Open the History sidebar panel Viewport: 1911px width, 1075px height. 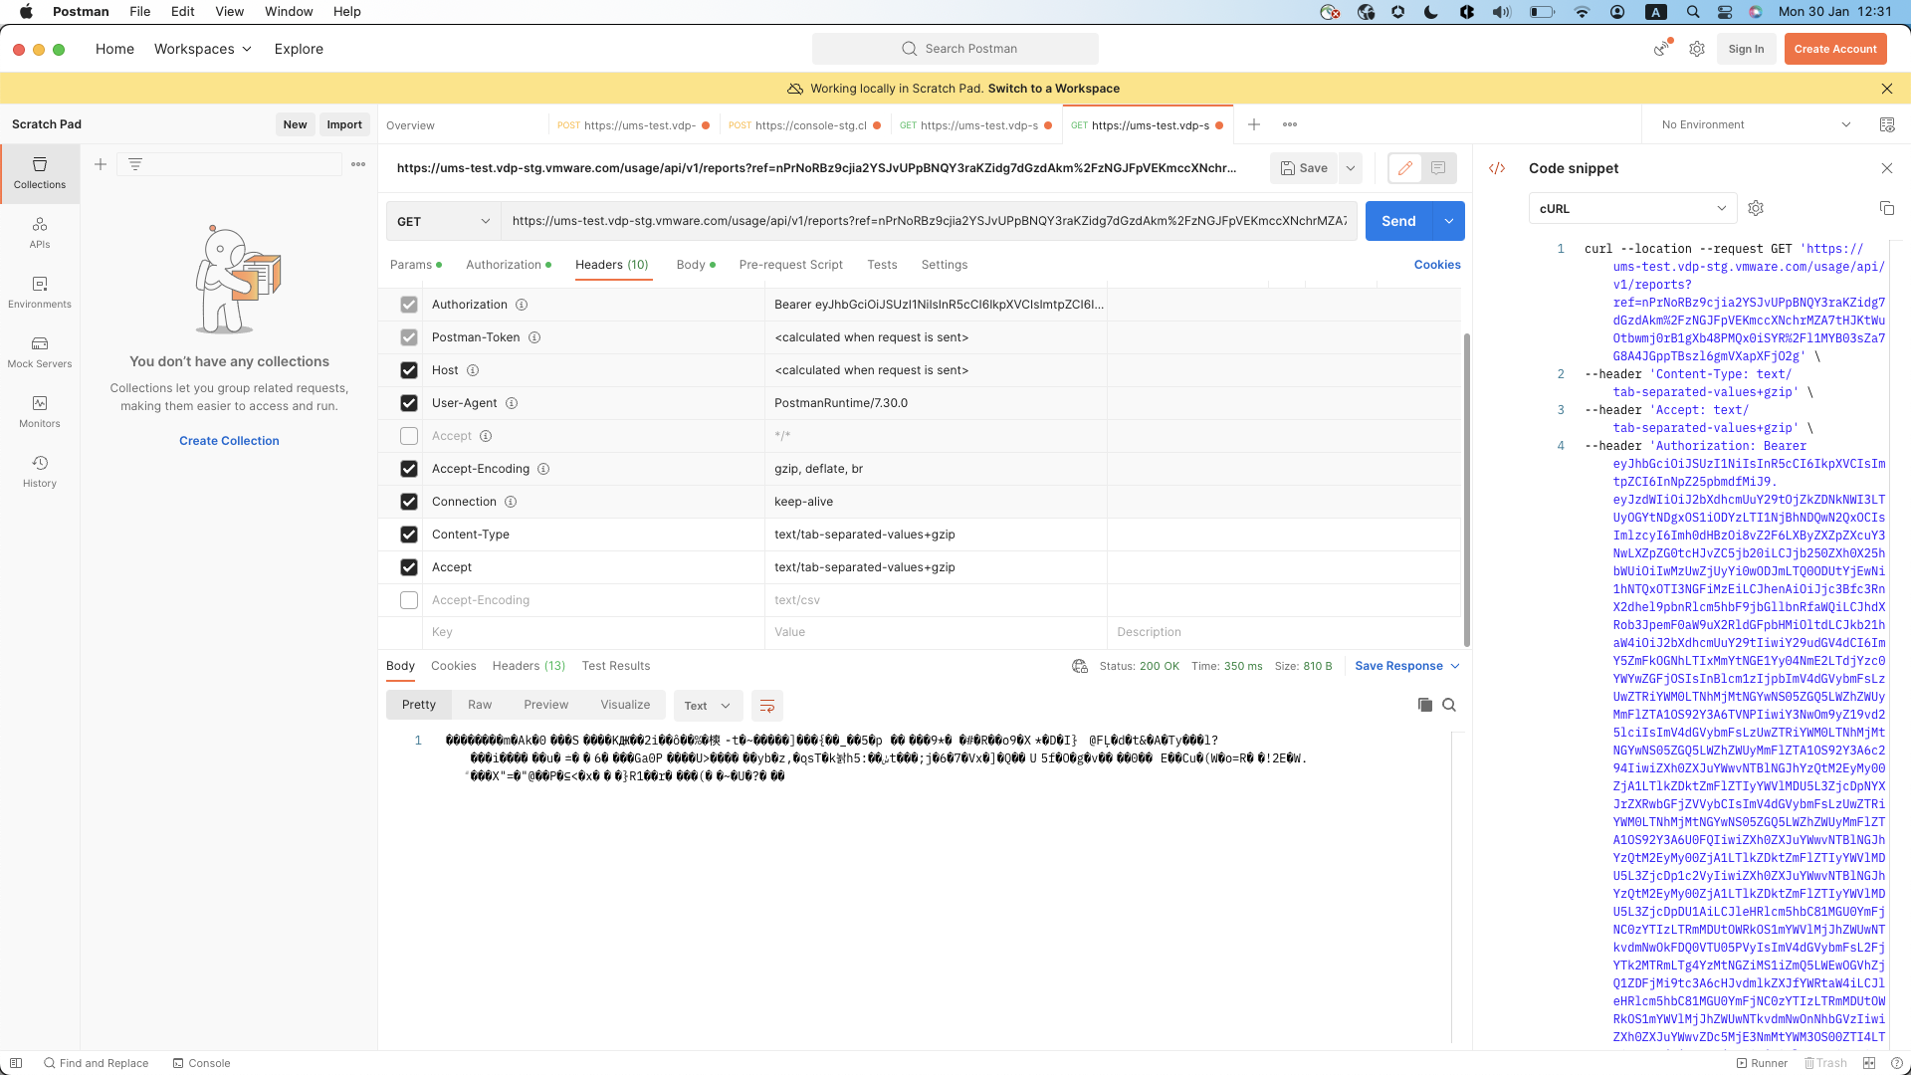click(x=40, y=471)
